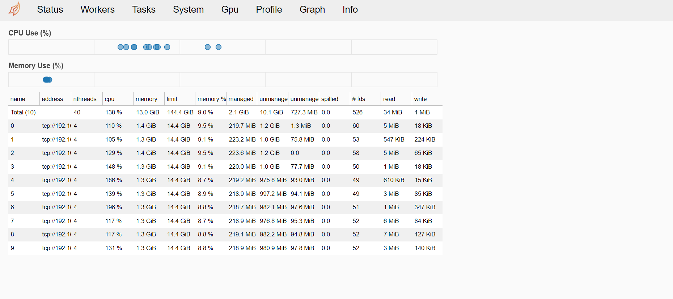The image size is (673, 299).
Task: Switch to the Workers tab
Action: 97,9
